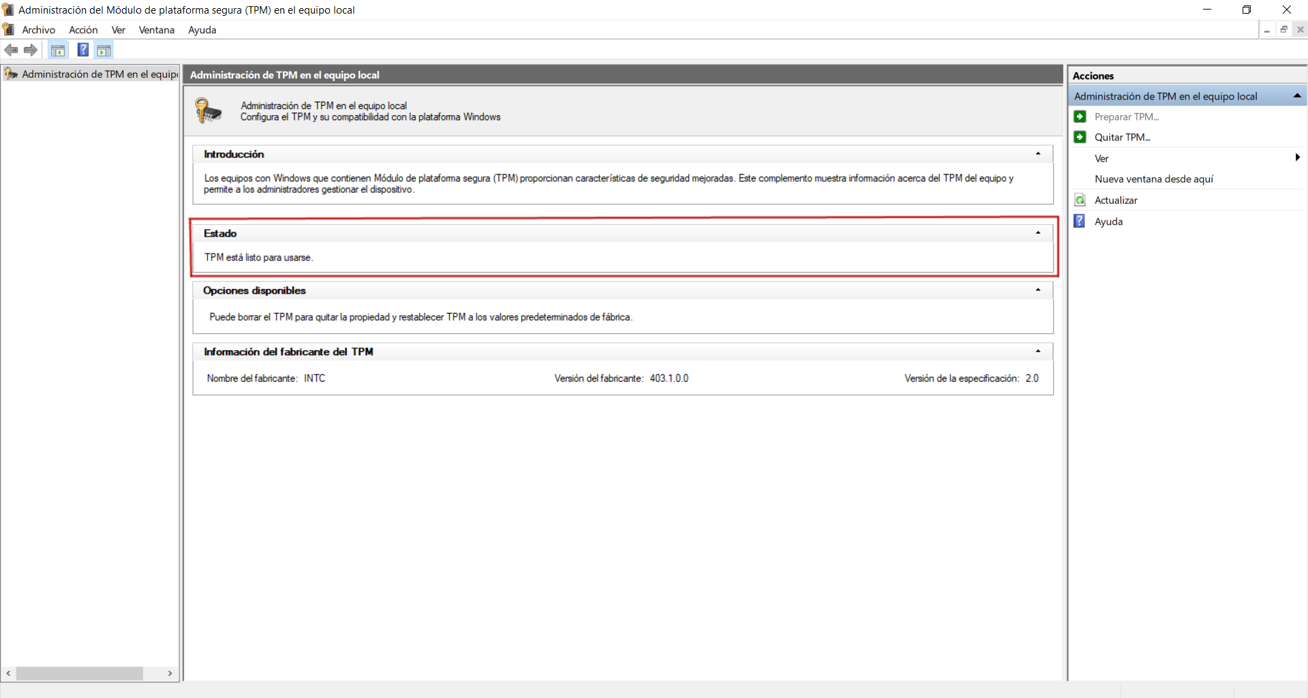Select Administración de TPM tree node

coord(99,74)
